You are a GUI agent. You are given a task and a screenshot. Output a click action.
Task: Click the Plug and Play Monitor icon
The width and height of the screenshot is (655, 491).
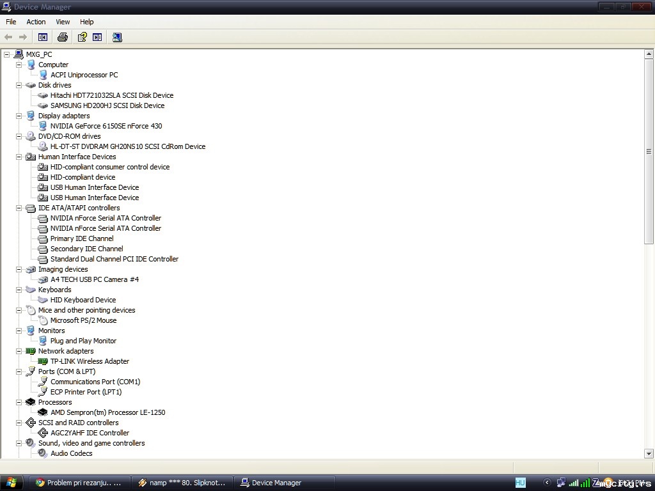(43, 341)
